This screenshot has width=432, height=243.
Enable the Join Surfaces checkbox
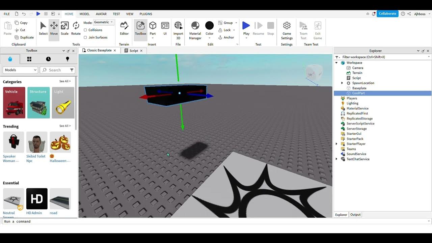click(x=85, y=37)
